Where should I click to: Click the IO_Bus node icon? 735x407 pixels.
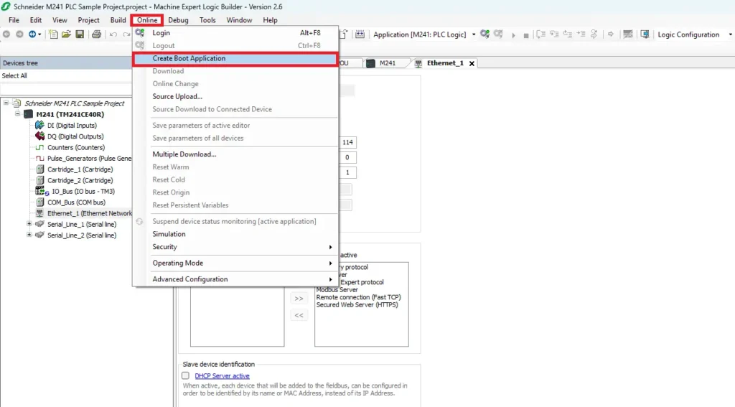click(x=42, y=192)
